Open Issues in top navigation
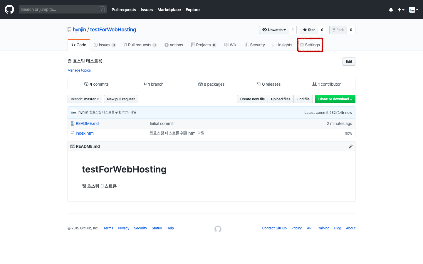Viewport: 423px width, 264px height. [x=147, y=10]
